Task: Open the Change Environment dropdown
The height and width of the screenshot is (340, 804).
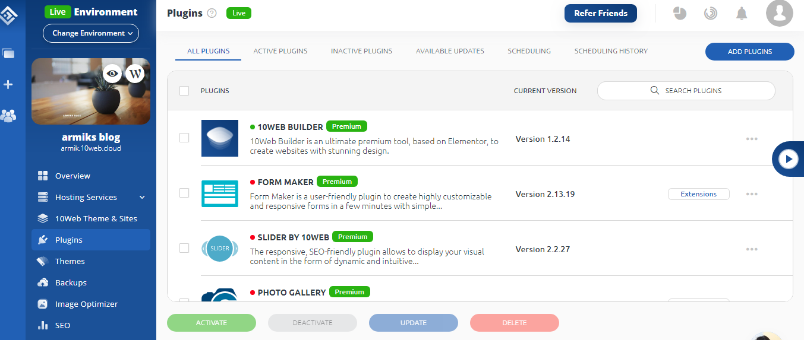Action: click(91, 33)
